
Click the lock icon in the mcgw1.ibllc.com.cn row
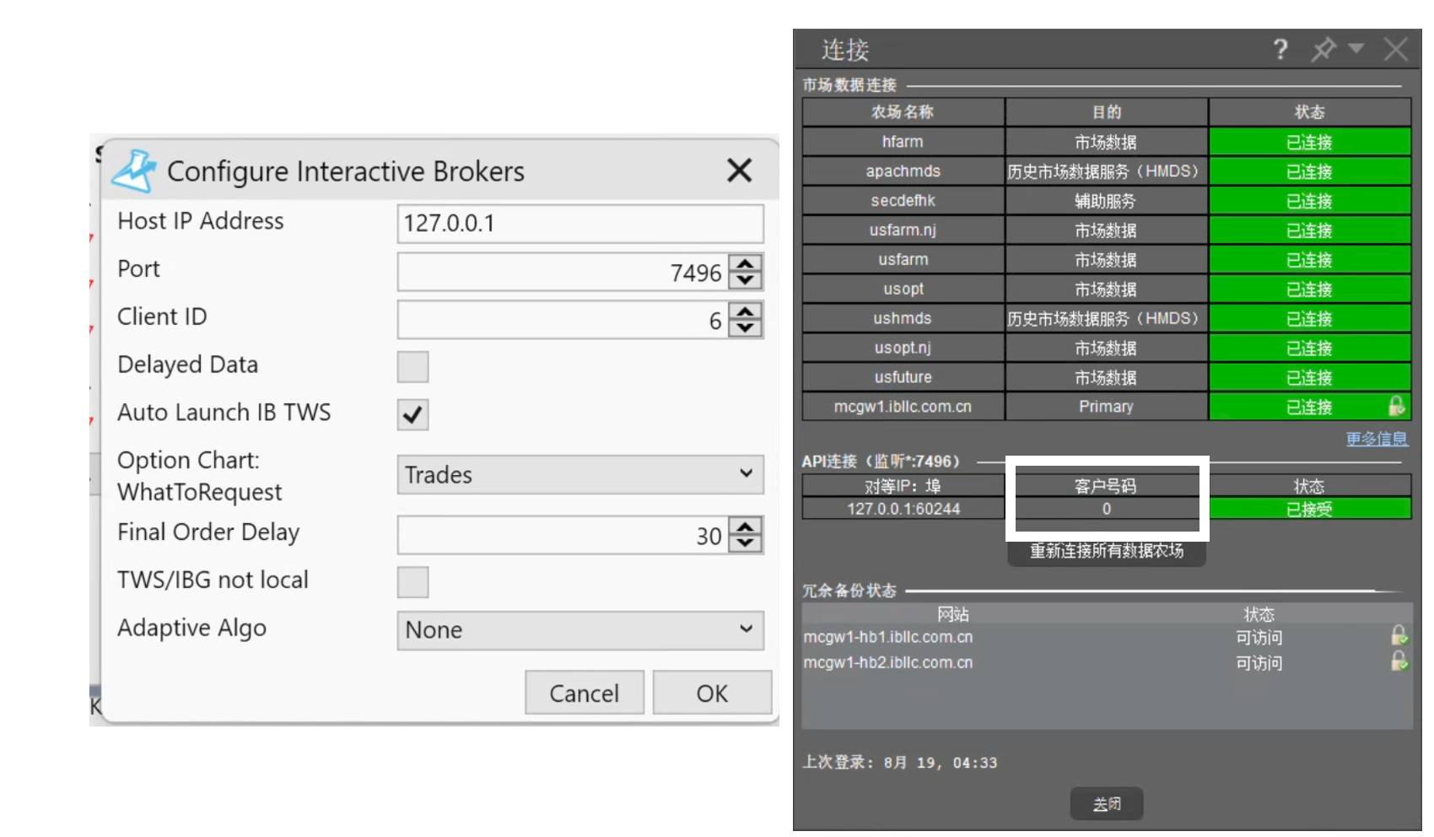(1397, 406)
